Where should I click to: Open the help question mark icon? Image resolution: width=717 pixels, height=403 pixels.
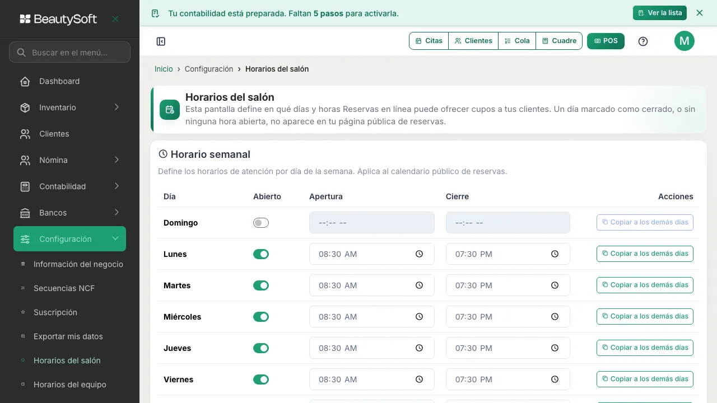click(643, 41)
